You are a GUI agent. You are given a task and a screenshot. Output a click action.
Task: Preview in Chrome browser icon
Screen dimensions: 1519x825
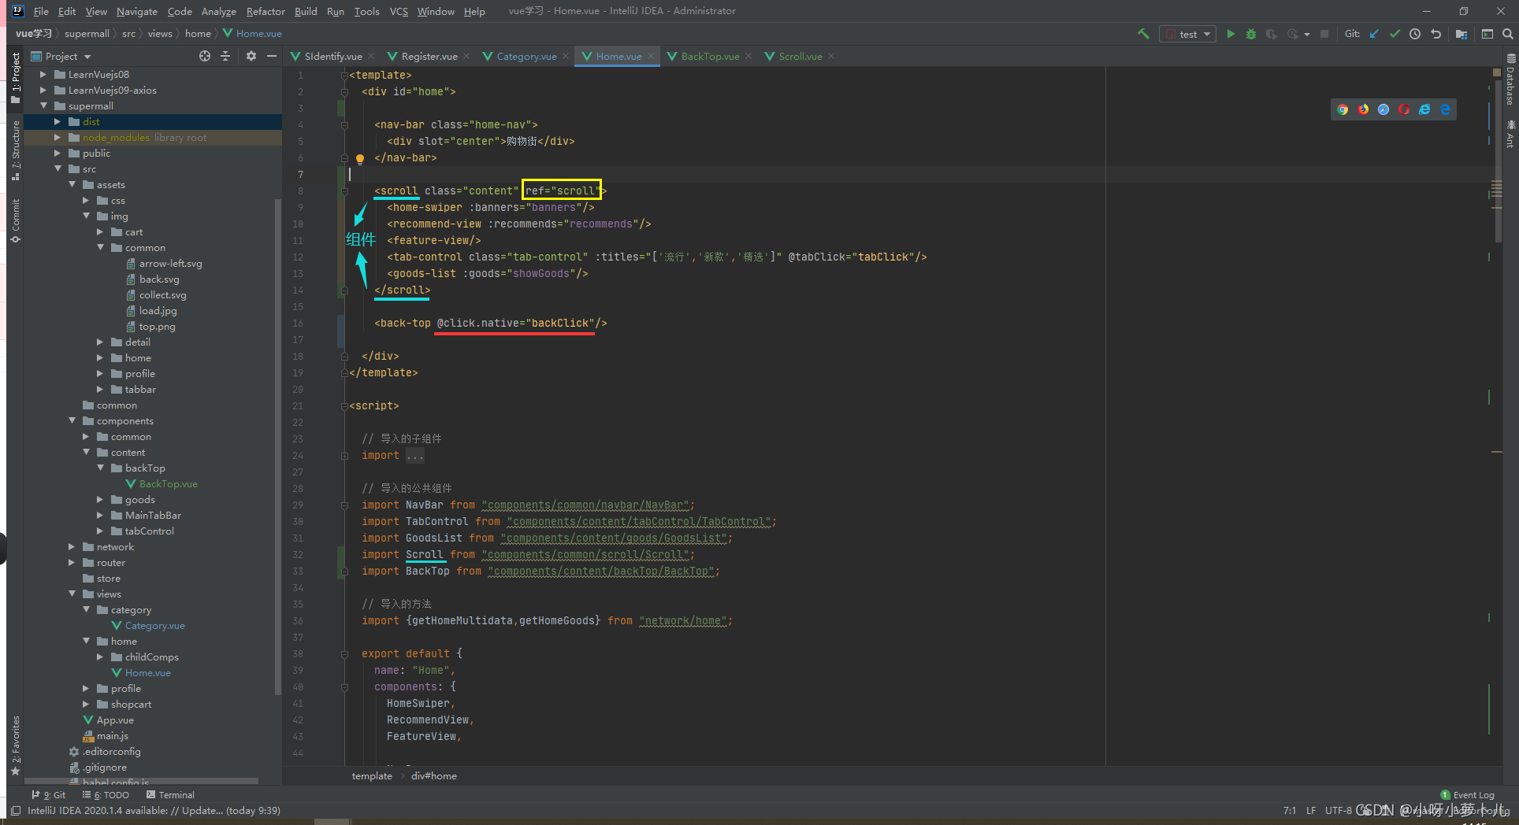[1343, 109]
